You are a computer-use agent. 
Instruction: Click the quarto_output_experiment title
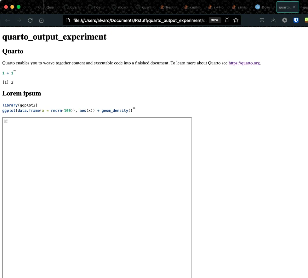tap(54, 37)
